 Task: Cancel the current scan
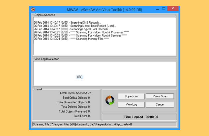160,104
